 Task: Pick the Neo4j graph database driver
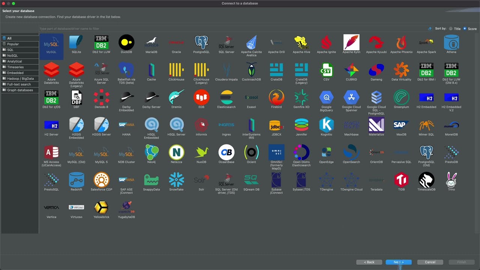click(151, 154)
